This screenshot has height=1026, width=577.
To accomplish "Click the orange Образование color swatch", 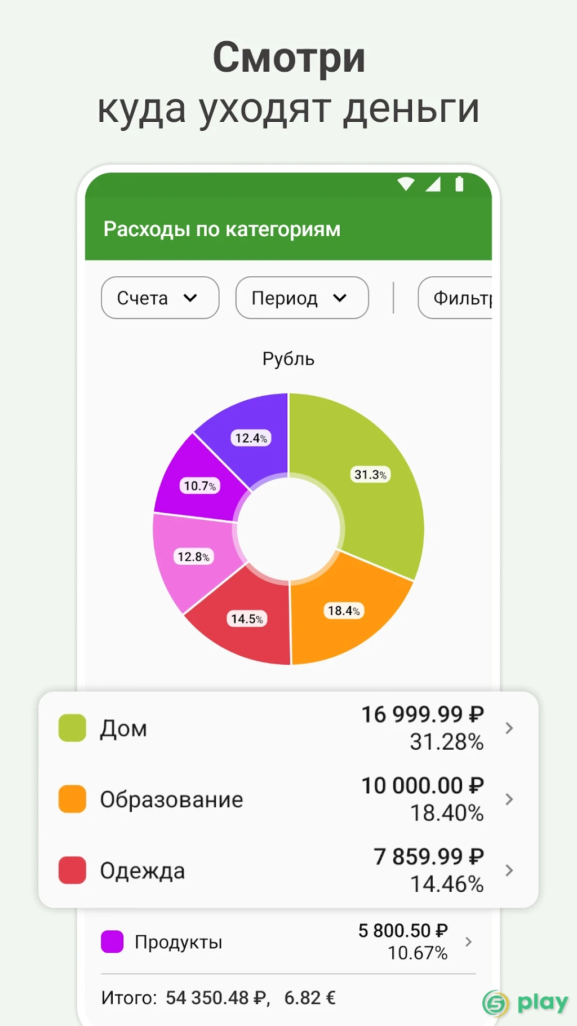I will point(72,799).
